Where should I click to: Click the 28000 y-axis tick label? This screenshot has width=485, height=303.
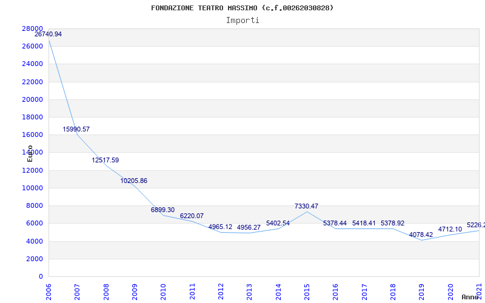32,28
